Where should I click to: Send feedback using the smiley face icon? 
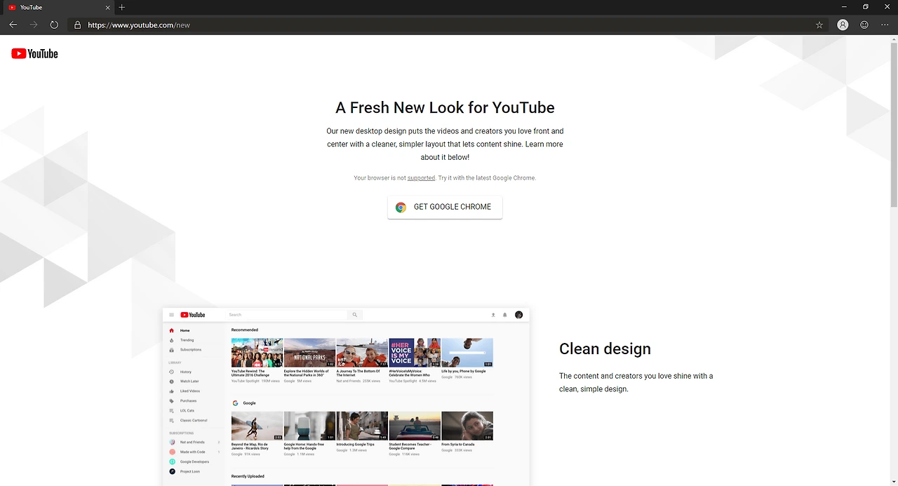[864, 25]
